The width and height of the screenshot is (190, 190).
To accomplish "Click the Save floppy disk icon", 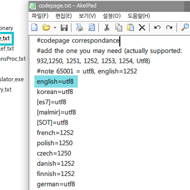I will tap(64, 28).
